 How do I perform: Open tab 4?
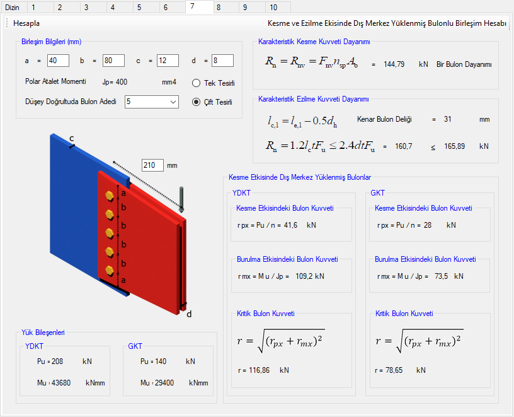120,7
